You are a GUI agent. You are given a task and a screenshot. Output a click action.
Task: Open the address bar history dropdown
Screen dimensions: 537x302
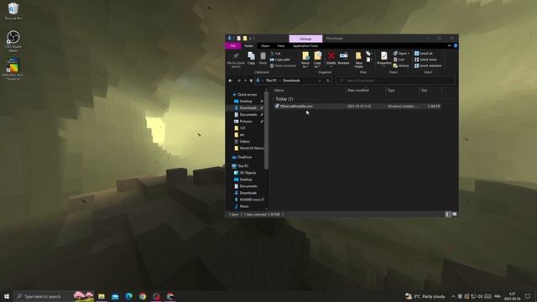(x=319, y=81)
